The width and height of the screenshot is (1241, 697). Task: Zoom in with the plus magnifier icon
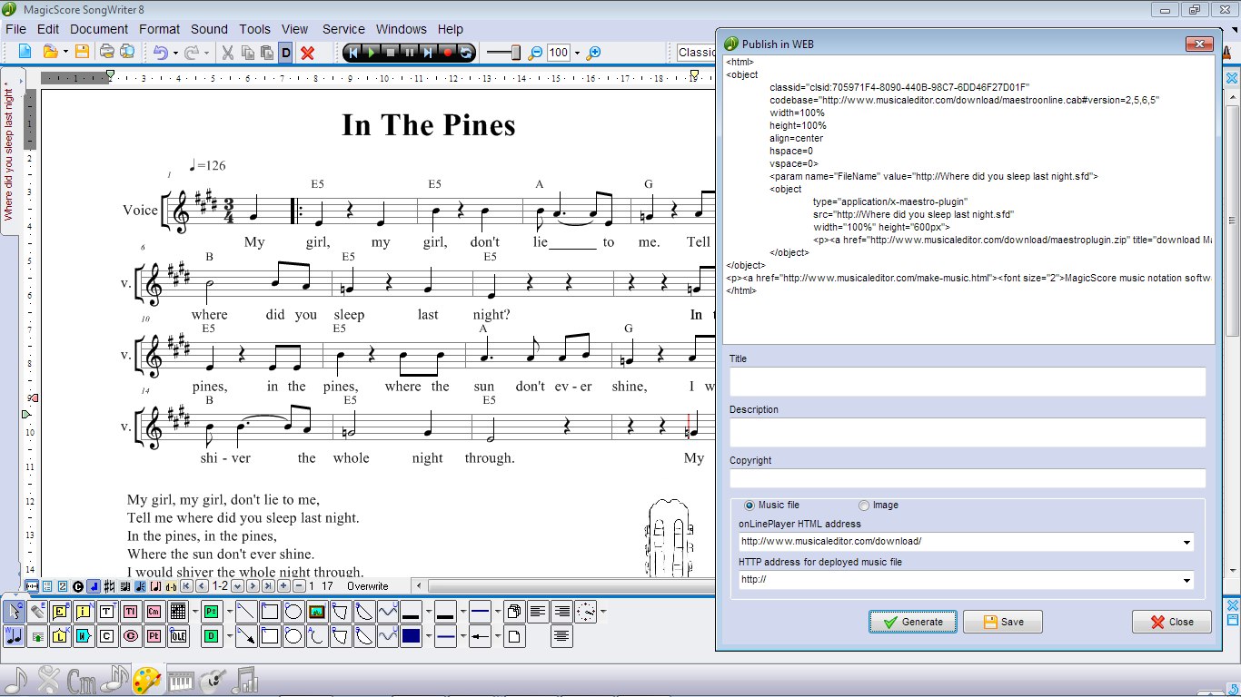point(593,52)
